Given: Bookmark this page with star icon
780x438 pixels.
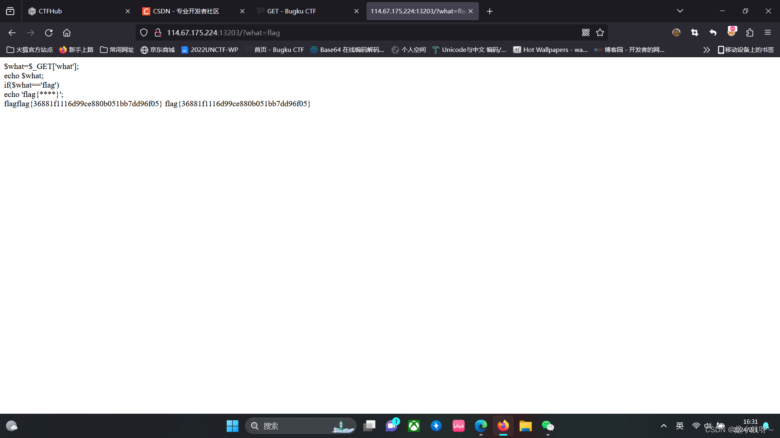Looking at the screenshot, I should pos(600,33).
